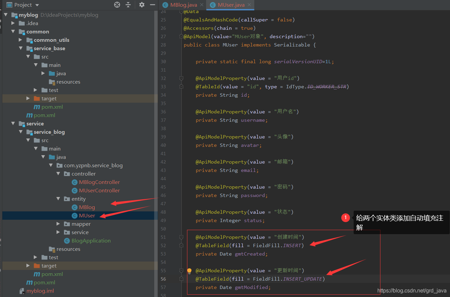Expand the orange target folder under service_base

(28, 99)
